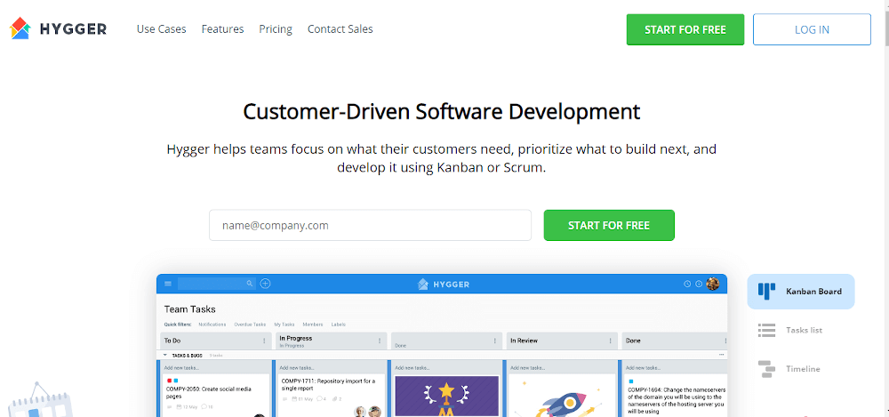Open the In Progress column options menu
This screenshot has width=889, height=417.
click(380, 341)
